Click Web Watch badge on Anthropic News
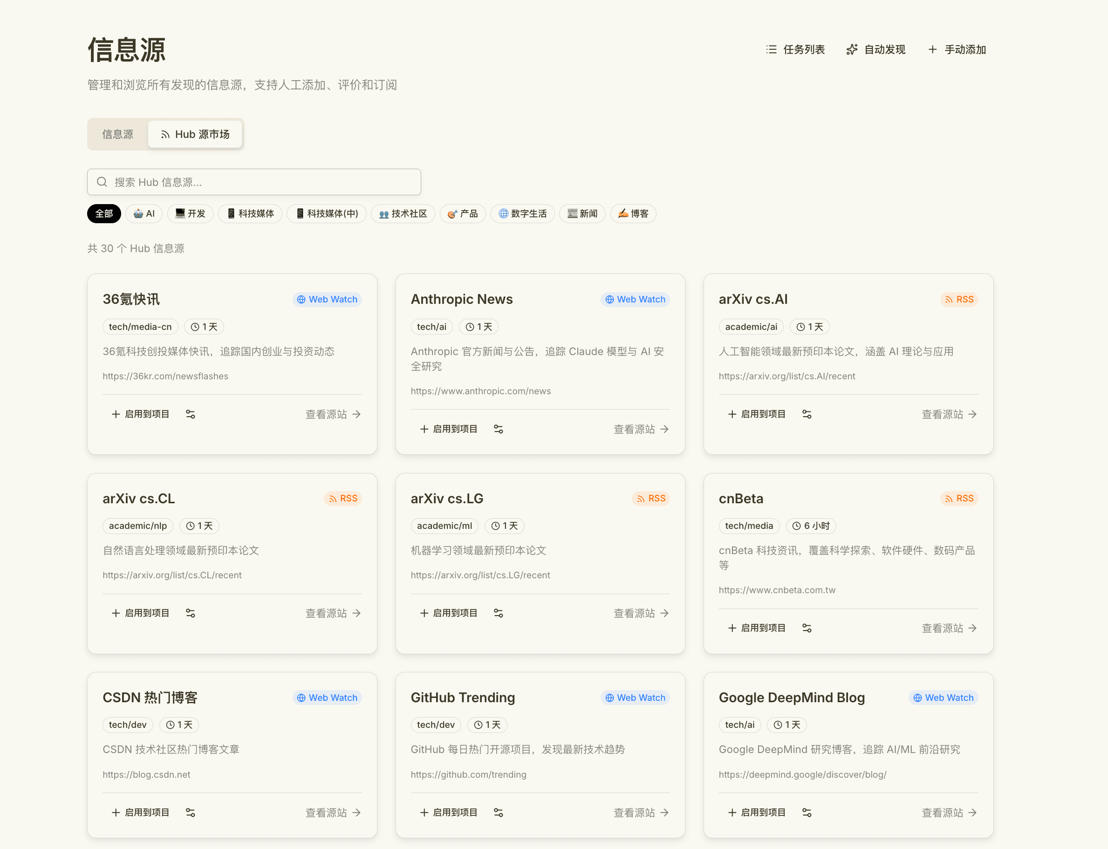The image size is (1108, 849). tap(635, 299)
